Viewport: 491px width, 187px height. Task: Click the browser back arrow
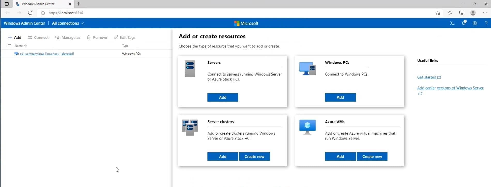[x=8, y=13]
